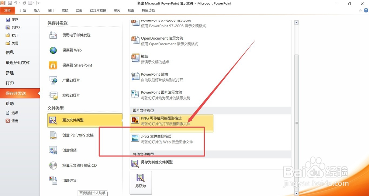369x196 pixels.
Task: Click the 使用电子邮件发送 envelope icon
Action: pos(53,35)
